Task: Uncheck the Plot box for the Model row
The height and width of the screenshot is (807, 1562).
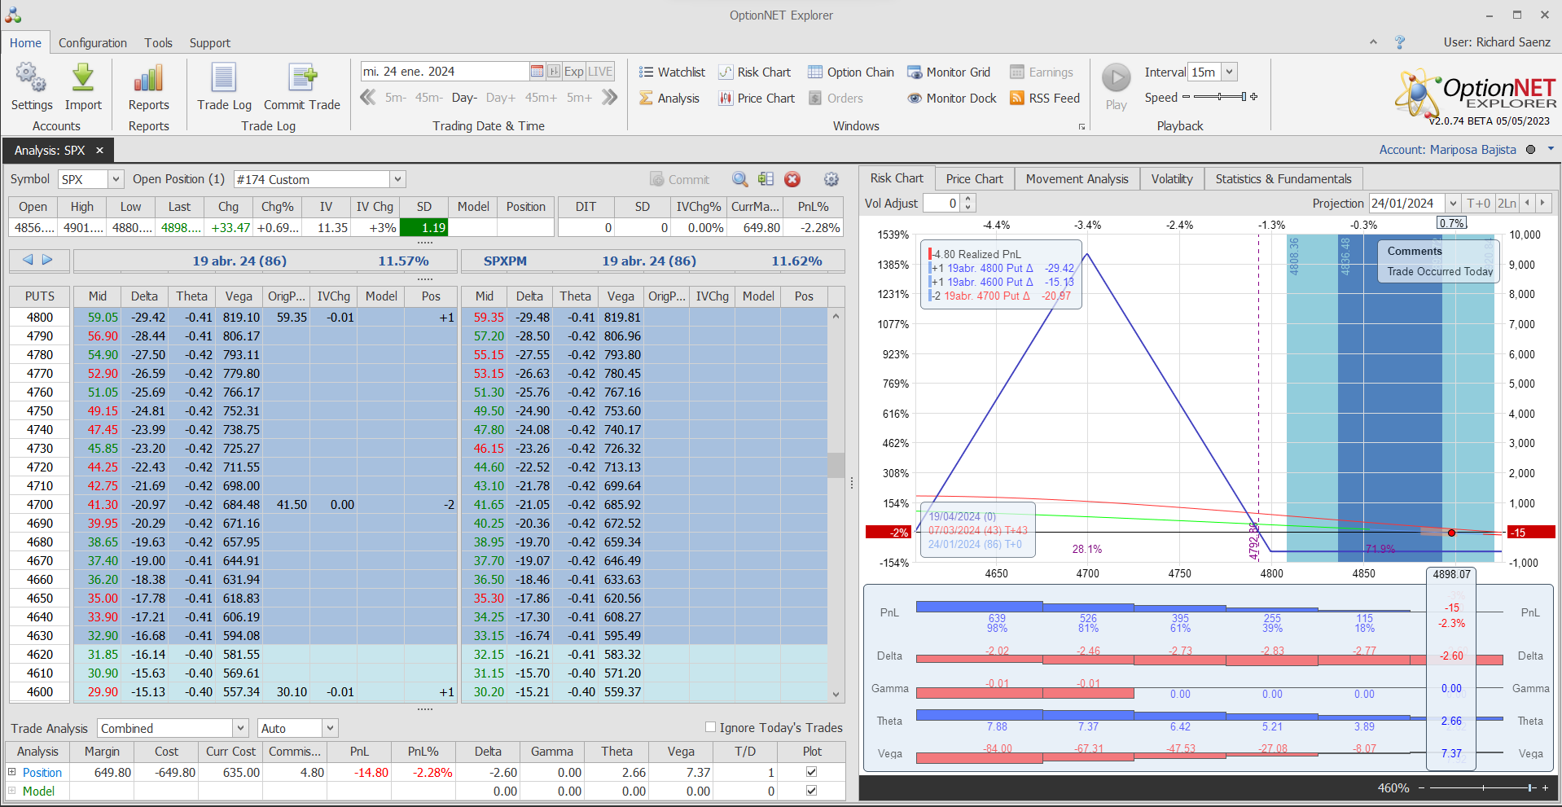Action: point(811,791)
